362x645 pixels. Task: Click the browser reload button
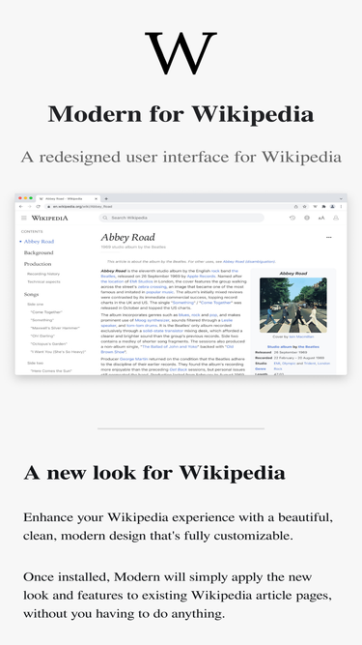coord(38,207)
